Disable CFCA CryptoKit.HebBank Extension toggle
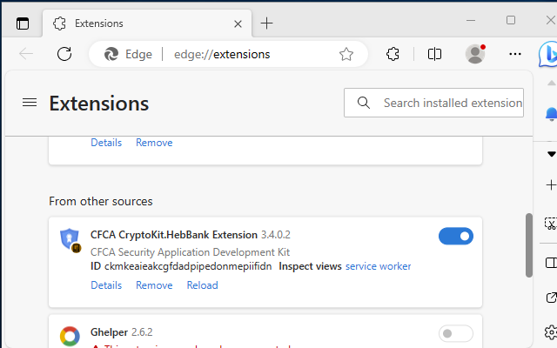 coord(455,236)
